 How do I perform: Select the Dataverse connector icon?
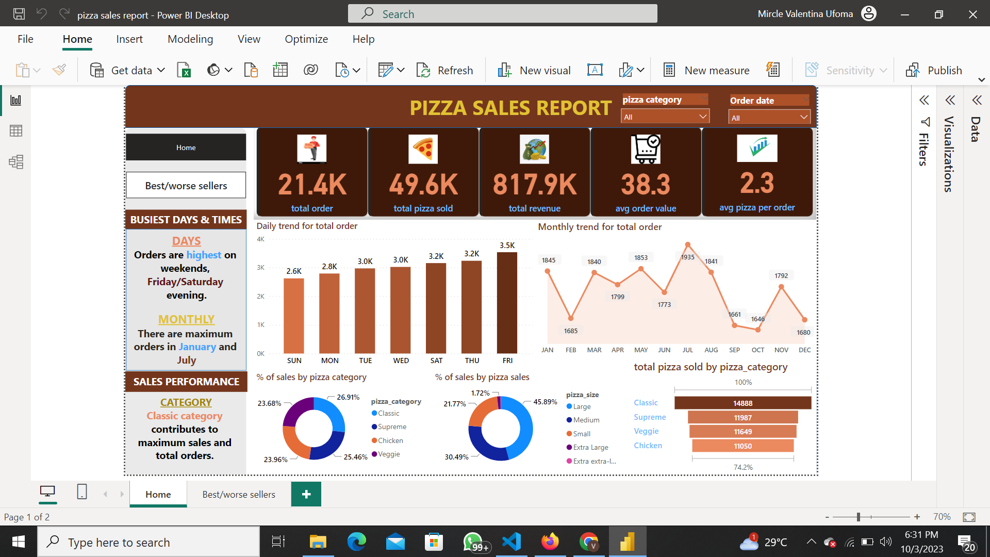pos(310,70)
